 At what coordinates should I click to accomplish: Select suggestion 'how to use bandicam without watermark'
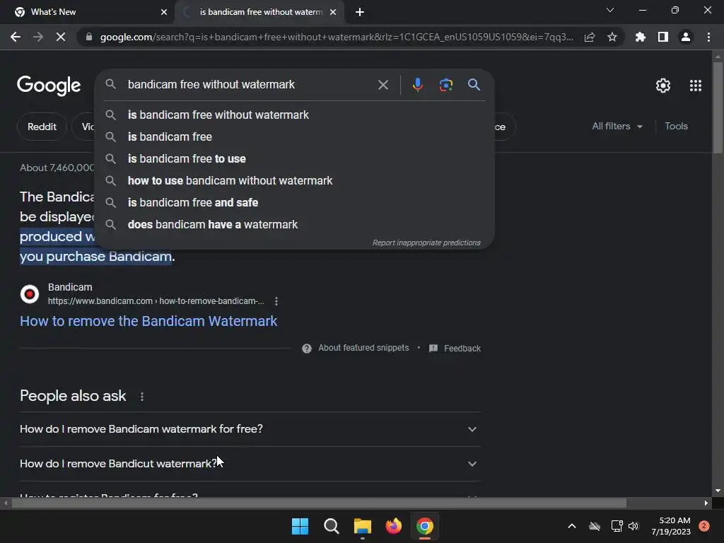point(294,180)
